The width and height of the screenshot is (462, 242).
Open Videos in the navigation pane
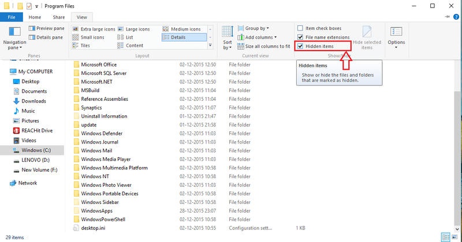(24, 140)
